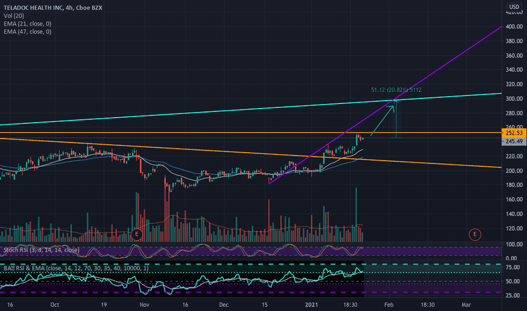This screenshot has width=527, height=311.
Task: Select the Stoch RSI indicator label
Action: (41, 250)
